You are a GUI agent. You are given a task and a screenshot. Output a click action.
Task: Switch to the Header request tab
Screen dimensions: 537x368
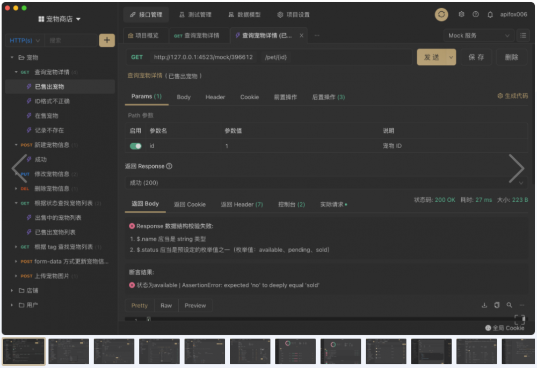(215, 97)
